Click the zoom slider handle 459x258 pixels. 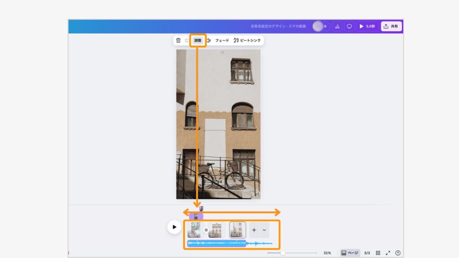point(283,253)
